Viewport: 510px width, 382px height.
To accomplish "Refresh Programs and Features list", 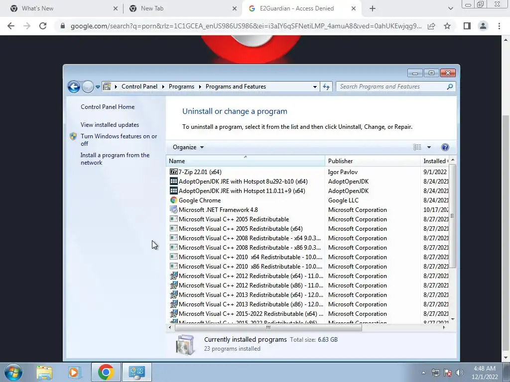I will tap(326, 87).
